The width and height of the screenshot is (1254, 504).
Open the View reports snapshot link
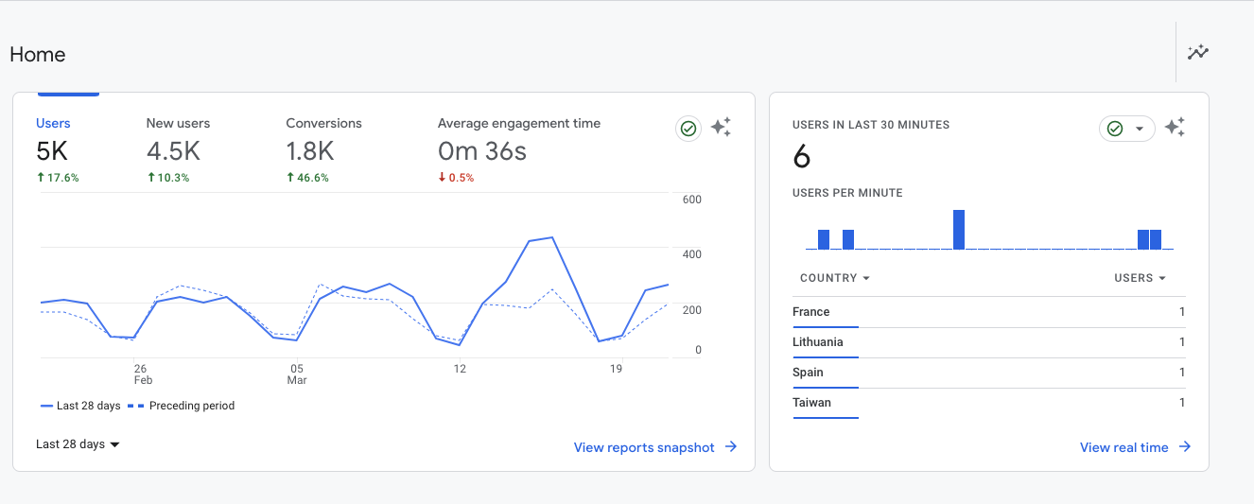tap(644, 447)
